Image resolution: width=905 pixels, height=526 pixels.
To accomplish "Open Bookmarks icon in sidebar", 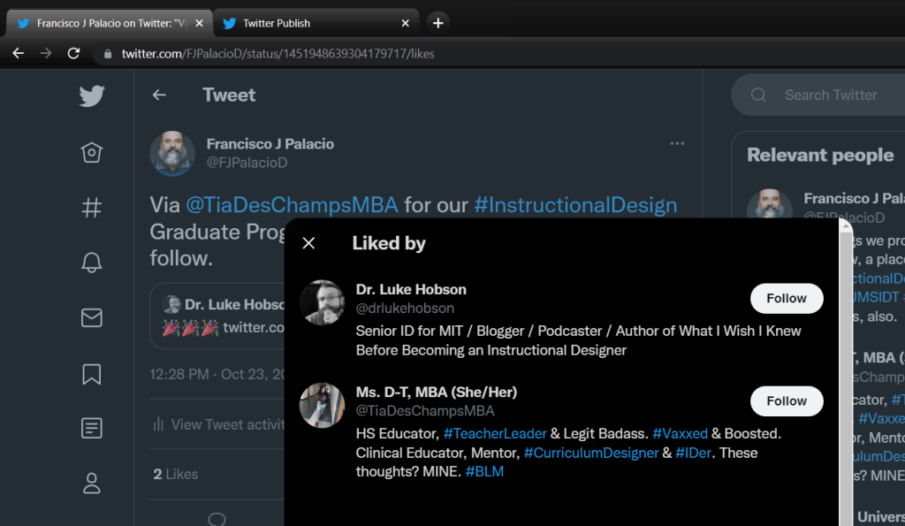I will (x=91, y=373).
